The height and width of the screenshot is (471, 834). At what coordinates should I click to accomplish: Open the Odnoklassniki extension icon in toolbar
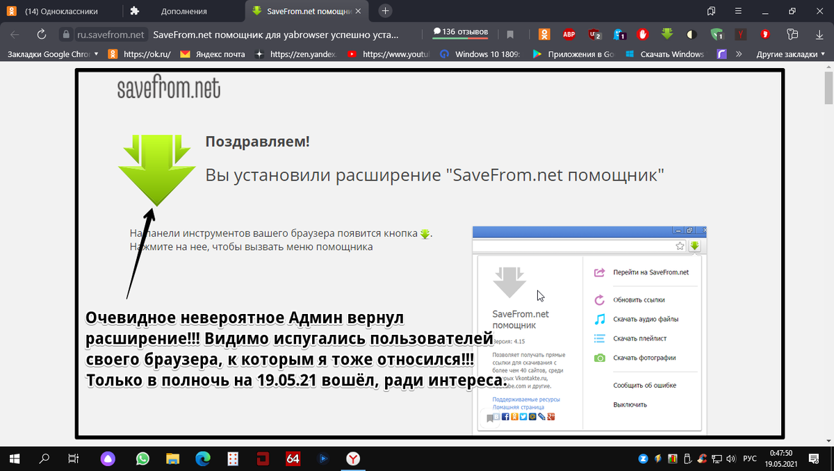click(x=546, y=34)
